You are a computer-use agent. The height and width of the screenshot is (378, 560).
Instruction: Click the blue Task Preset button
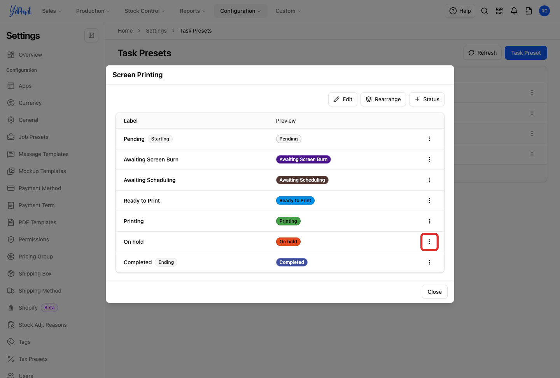pos(526,53)
